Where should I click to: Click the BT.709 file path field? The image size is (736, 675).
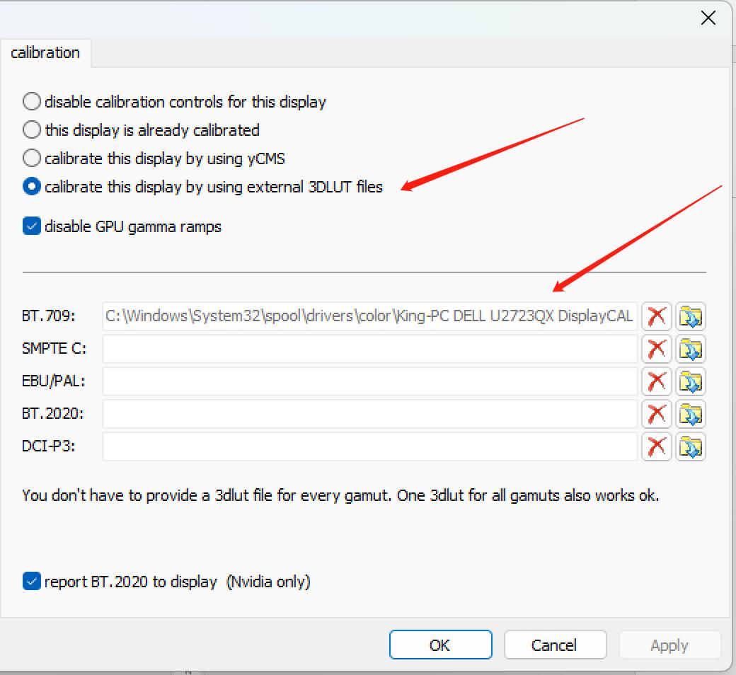click(x=370, y=316)
